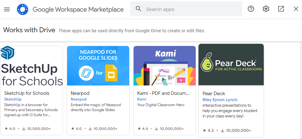Close the Marketplace dialog
This screenshot has height=139, width=302.
296,9
